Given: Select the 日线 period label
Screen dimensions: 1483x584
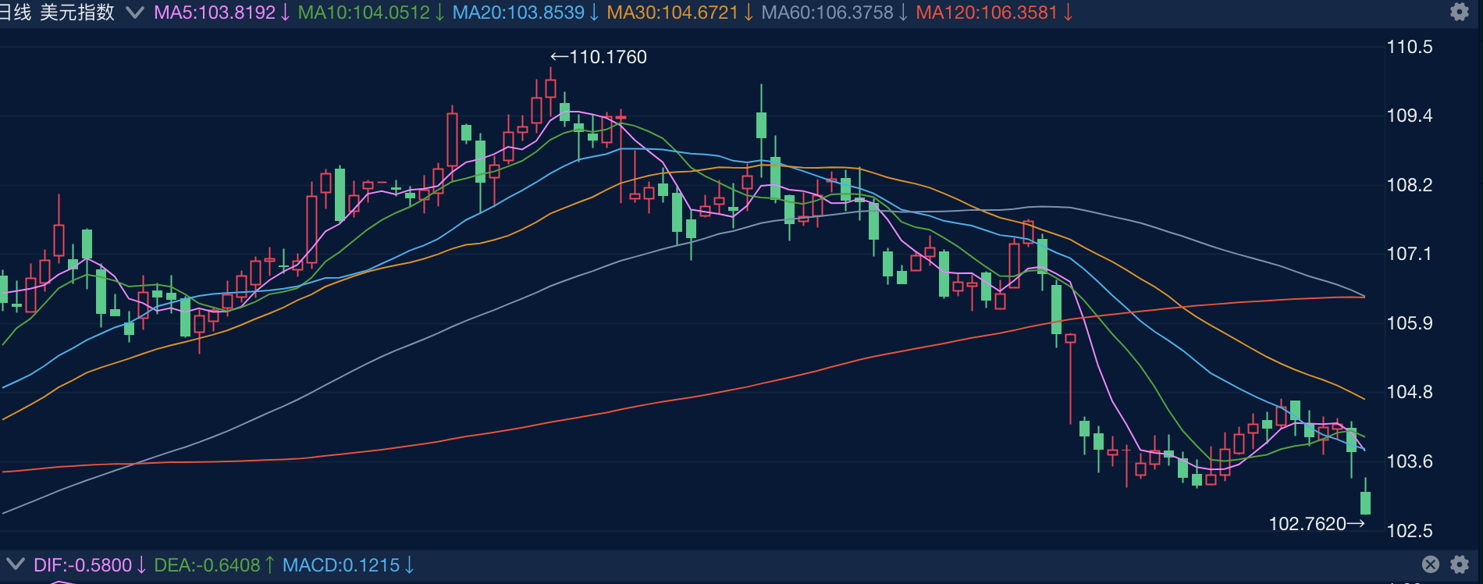Looking at the screenshot, I should click(x=15, y=12).
